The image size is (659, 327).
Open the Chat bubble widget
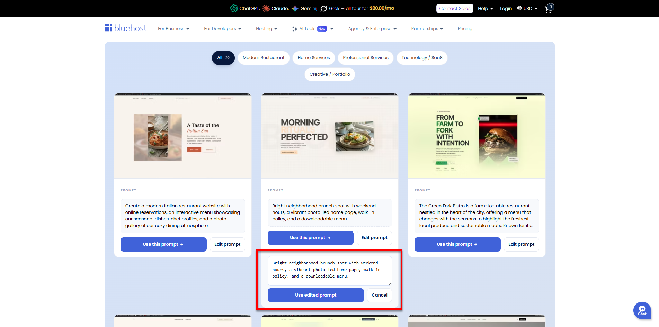pos(642,310)
